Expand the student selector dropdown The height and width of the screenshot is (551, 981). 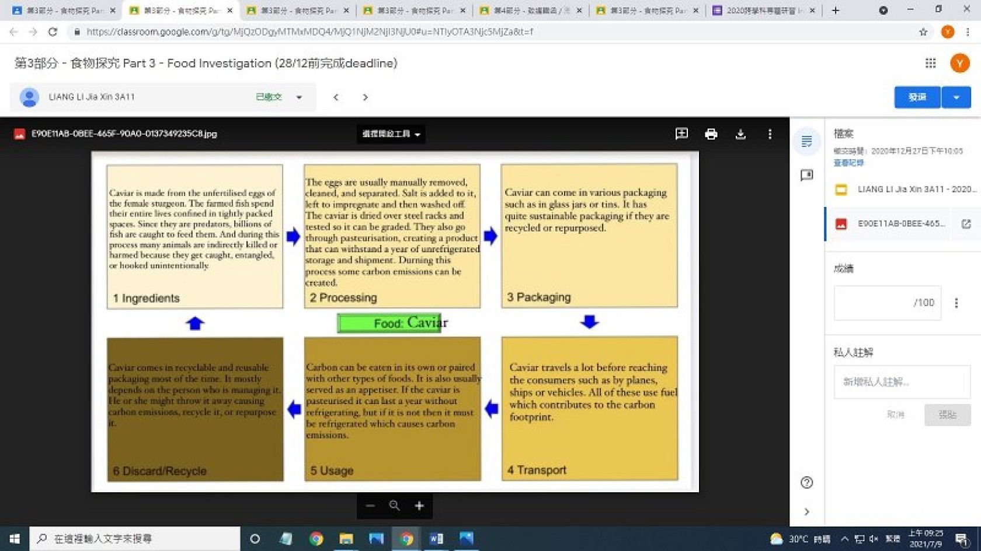pos(299,97)
